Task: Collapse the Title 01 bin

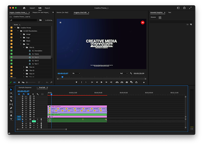Action: point(24,47)
